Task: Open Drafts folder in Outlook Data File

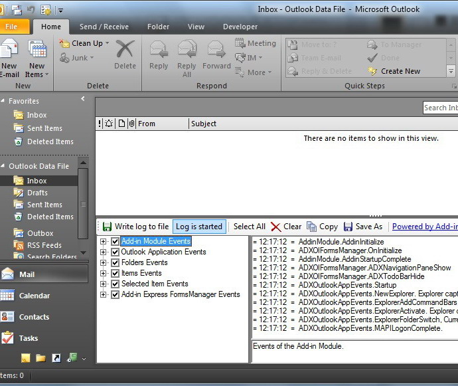Action: point(37,193)
